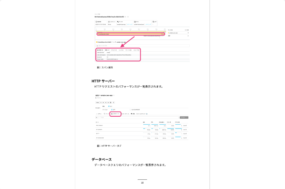This screenshot has height=189, width=285.
Task: Select the 全て environment radio button
Action: coord(109,106)
